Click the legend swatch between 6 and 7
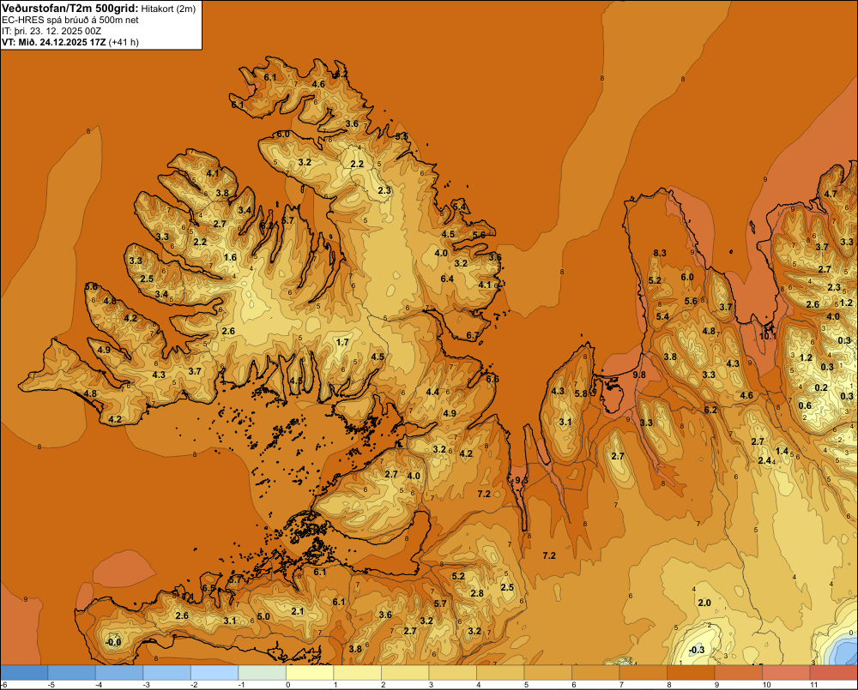 [595, 673]
